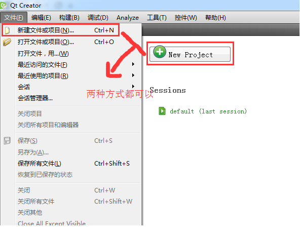Open the 帮助(H) menu
Viewport: 300px width, 234px height.
[x=215, y=18]
